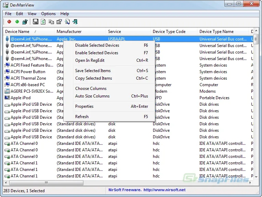
Task: Click 'Apple, Inc.' in the highlighted row
Action: click(x=66, y=39)
